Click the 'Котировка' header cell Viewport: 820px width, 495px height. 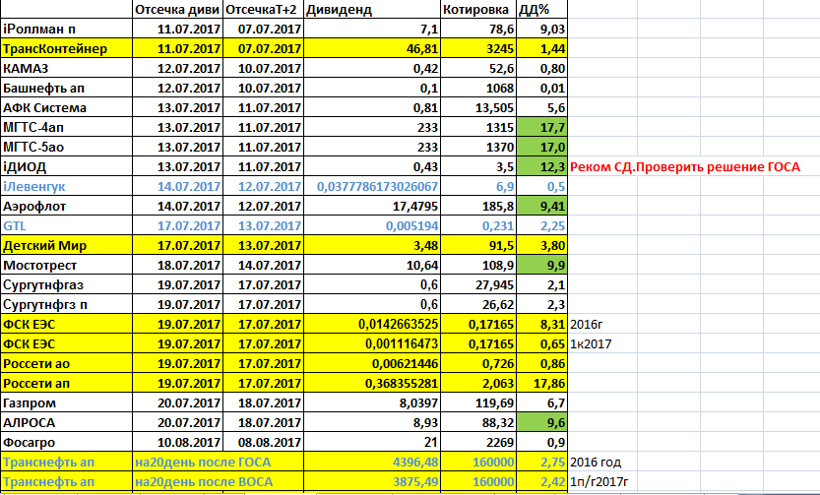tap(478, 10)
